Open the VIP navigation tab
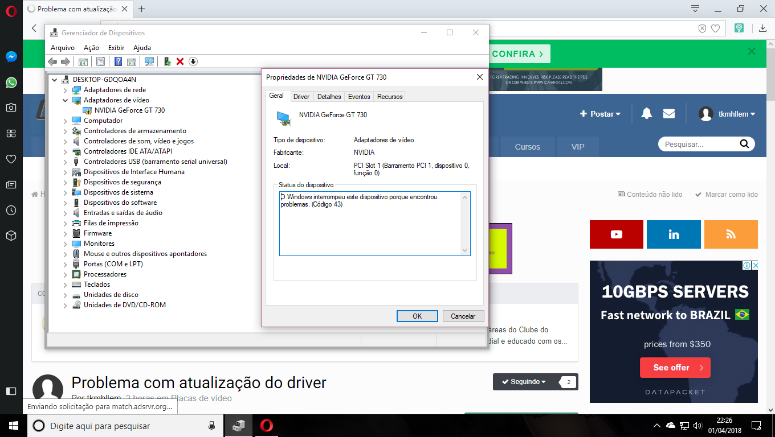 (x=578, y=147)
